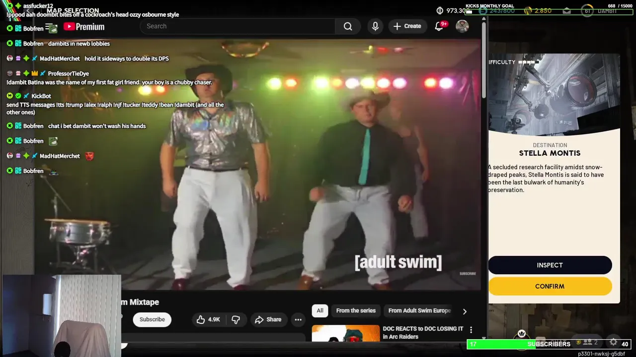
Task: Dislike the video with thumbs-down icon
Action: pyautogui.click(x=236, y=319)
